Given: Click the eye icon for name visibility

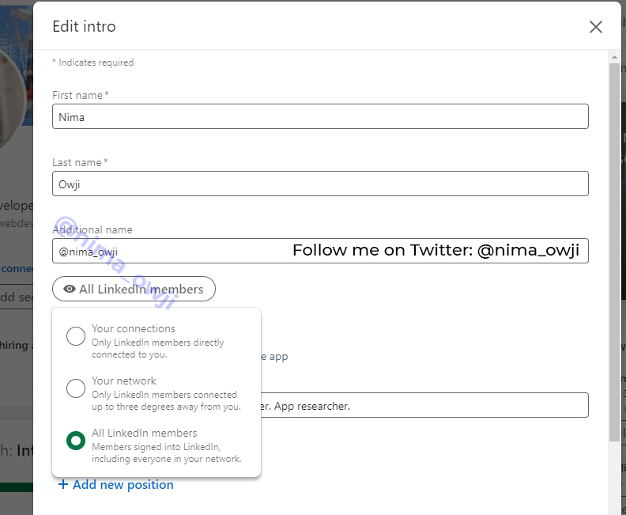Looking at the screenshot, I should [x=70, y=290].
